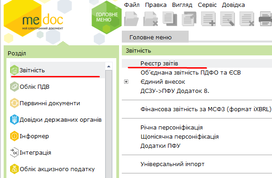Open Універсальний імпорт
The width and height of the screenshot is (272, 178).
[173, 164]
